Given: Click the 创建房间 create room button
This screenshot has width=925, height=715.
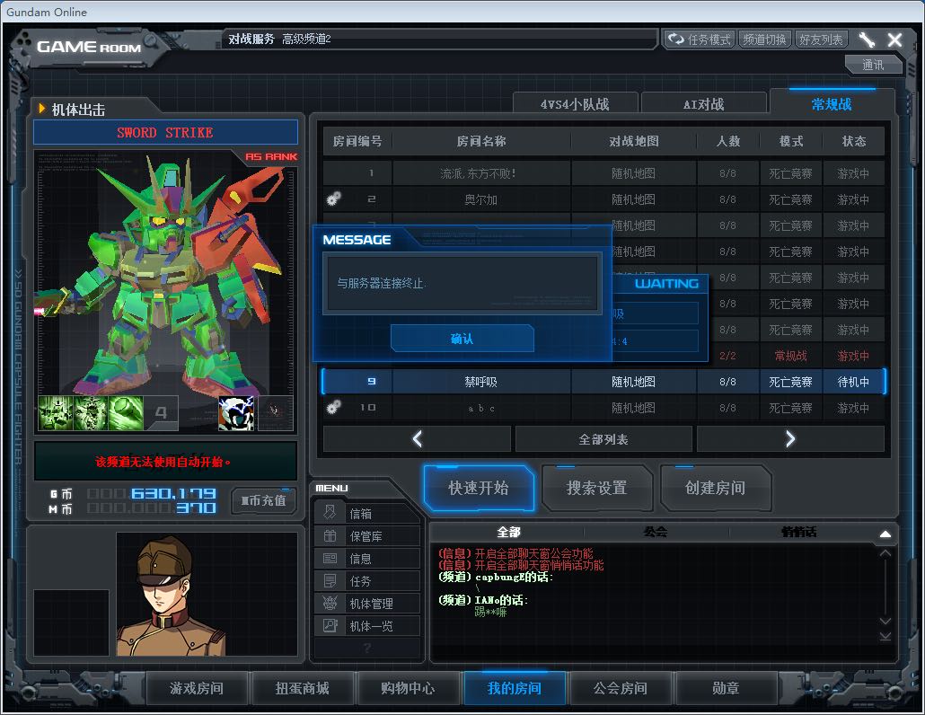Looking at the screenshot, I should [715, 488].
